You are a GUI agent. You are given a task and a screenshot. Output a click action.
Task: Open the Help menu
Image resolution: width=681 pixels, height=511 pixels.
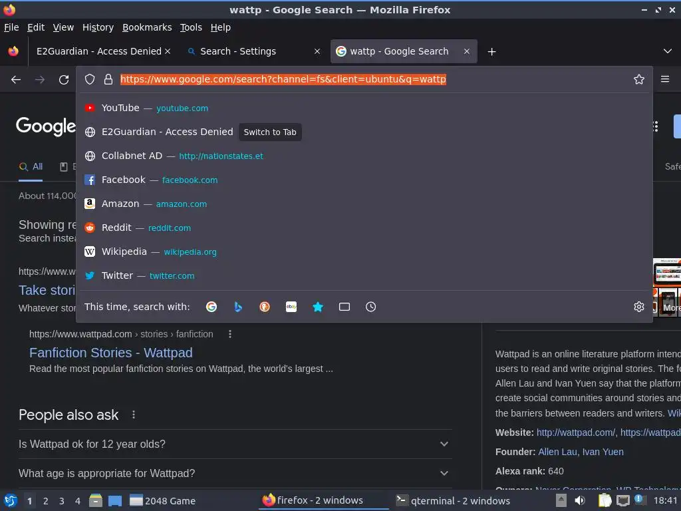coord(221,27)
